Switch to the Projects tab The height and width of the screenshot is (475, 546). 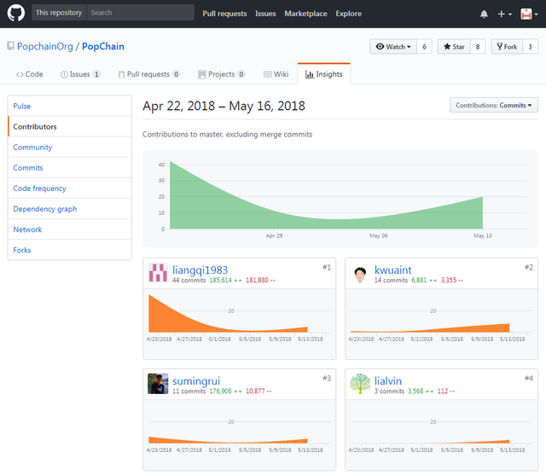coord(222,74)
